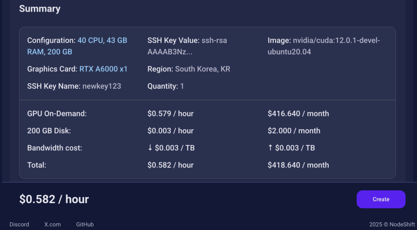Select the blue 40 CPU configuration value
417x230 pixels.
102,41
